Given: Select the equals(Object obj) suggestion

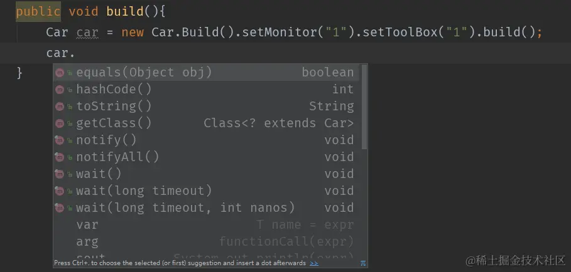Looking at the screenshot, I should pyautogui.click(x=144, y=73).
